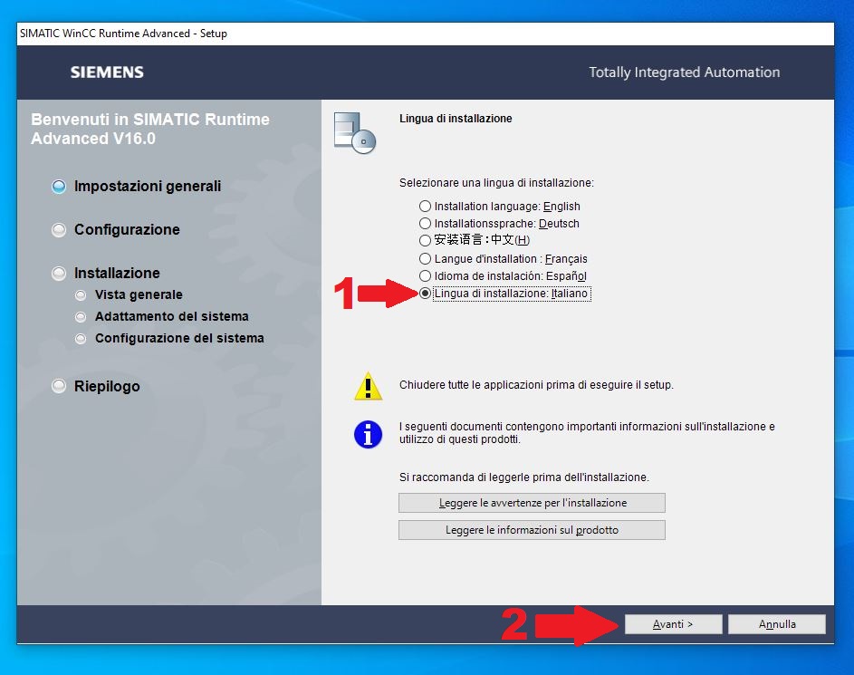
Task: Click 'Chiudere tutte le applicazioni' warning text
Action: (536, 385)
